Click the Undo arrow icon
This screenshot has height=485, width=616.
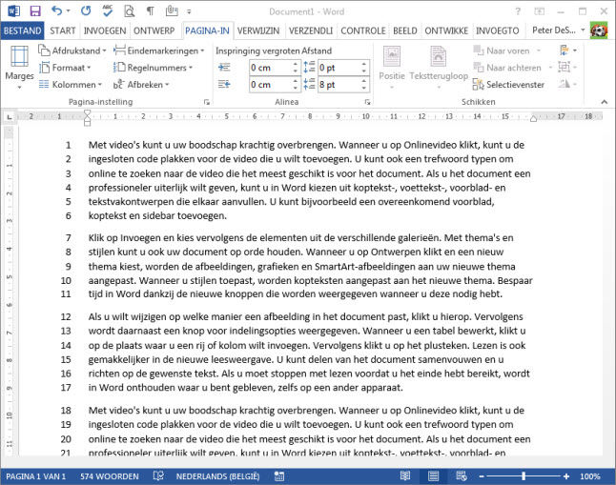[57, 11]
